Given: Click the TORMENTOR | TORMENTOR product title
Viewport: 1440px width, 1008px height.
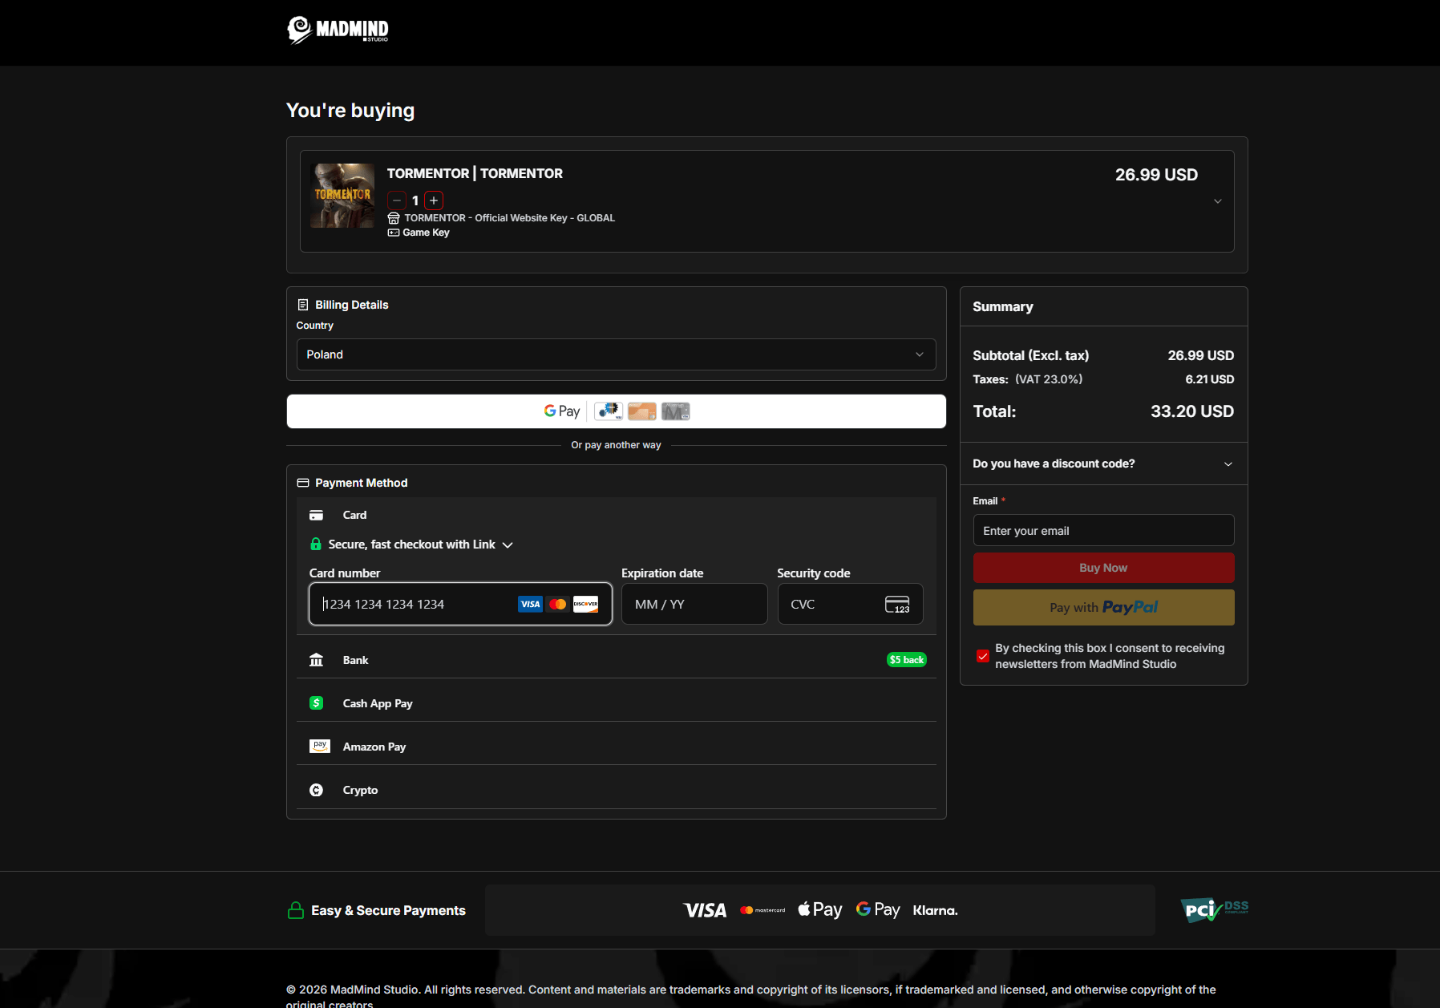Looking at the screenshot, I should pyautogui.click(x=475, y=173).
